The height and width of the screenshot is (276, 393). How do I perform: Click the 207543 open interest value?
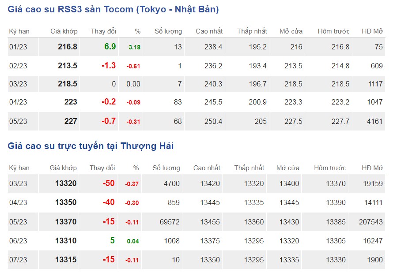pyautogui.click(x=371, y=222)
